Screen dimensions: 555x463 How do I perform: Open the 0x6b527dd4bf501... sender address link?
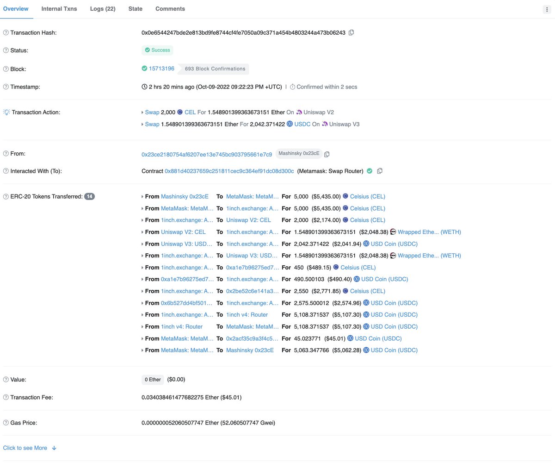(x=187, y=303)
